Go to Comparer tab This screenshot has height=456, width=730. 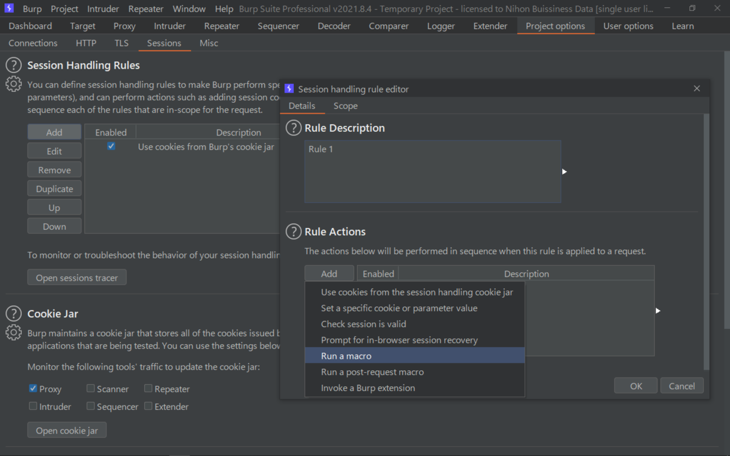[x=388, y=26]
